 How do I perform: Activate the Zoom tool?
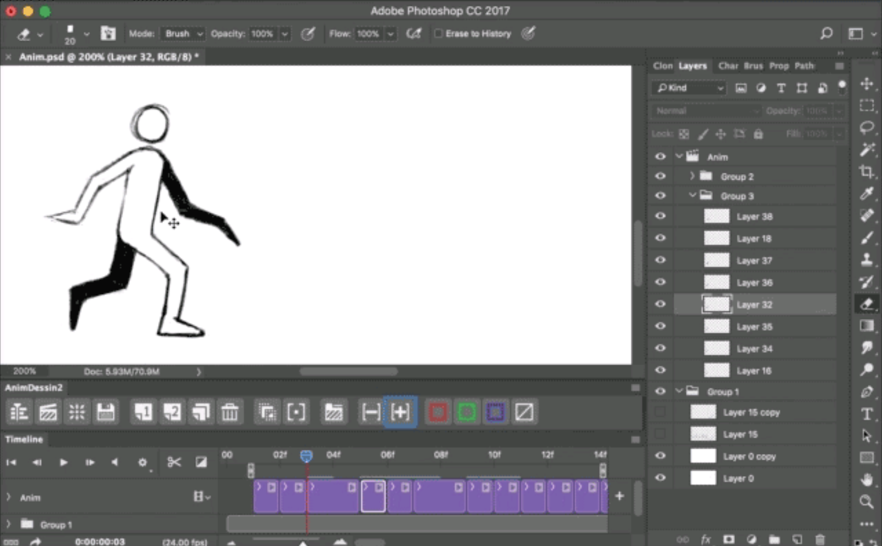(x=867, y=502)
